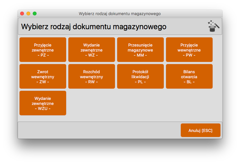Click empty grid space right of WZU button
Image resolution: width=240 pixels, height=164 pixels.
click(126, 103)
